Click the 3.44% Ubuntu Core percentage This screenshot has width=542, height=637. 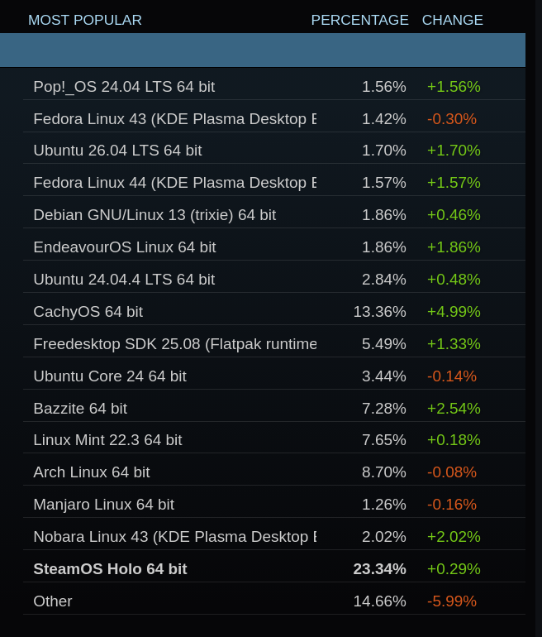384,376
